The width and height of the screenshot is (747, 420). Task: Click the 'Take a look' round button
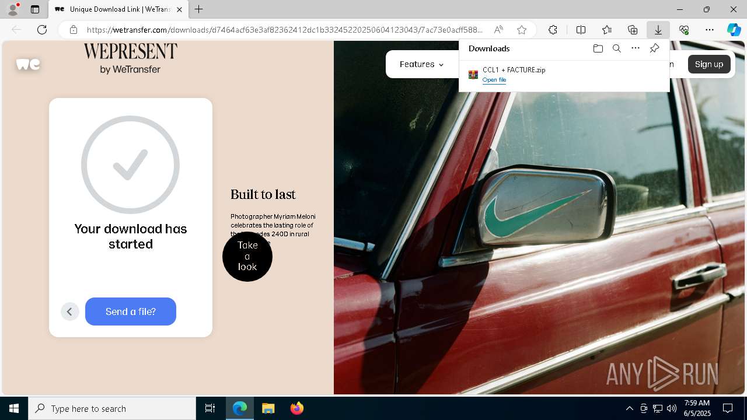[x=247, y=256]
